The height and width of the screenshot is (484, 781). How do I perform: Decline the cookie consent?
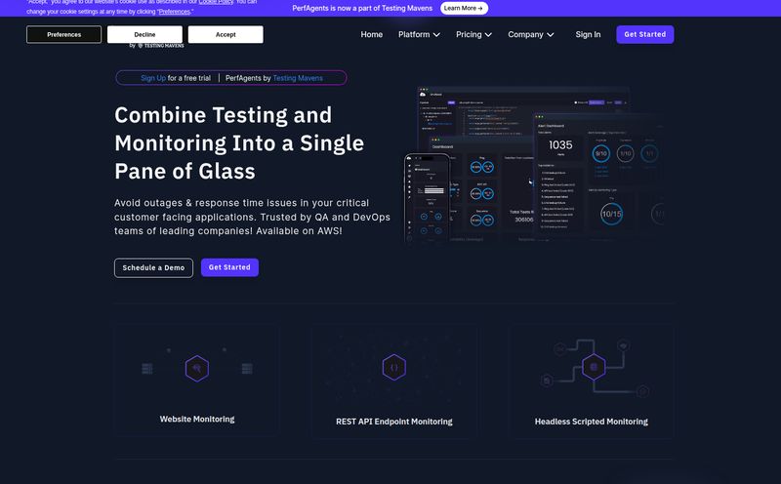pos(144,35)
